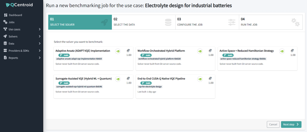Click the coins icon on Surrogate-Assisted VQE card

(129, 78)
